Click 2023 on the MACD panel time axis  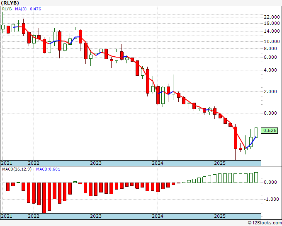pos(96,216)
